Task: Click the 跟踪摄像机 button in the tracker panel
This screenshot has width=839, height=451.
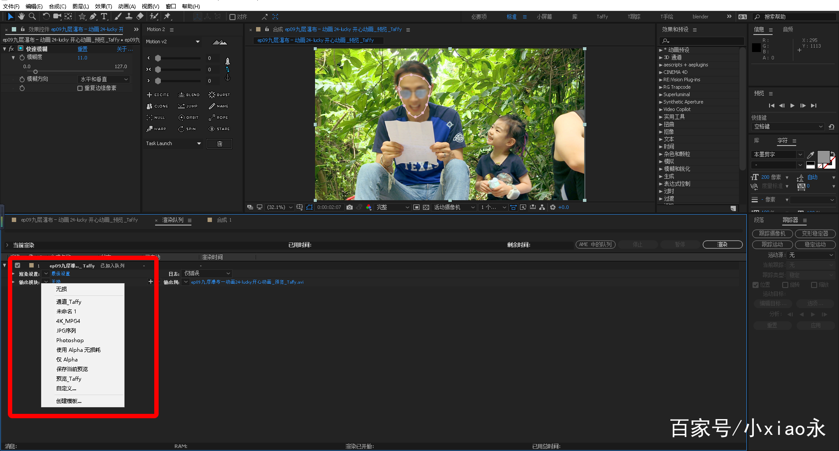Action: [772, 233]
